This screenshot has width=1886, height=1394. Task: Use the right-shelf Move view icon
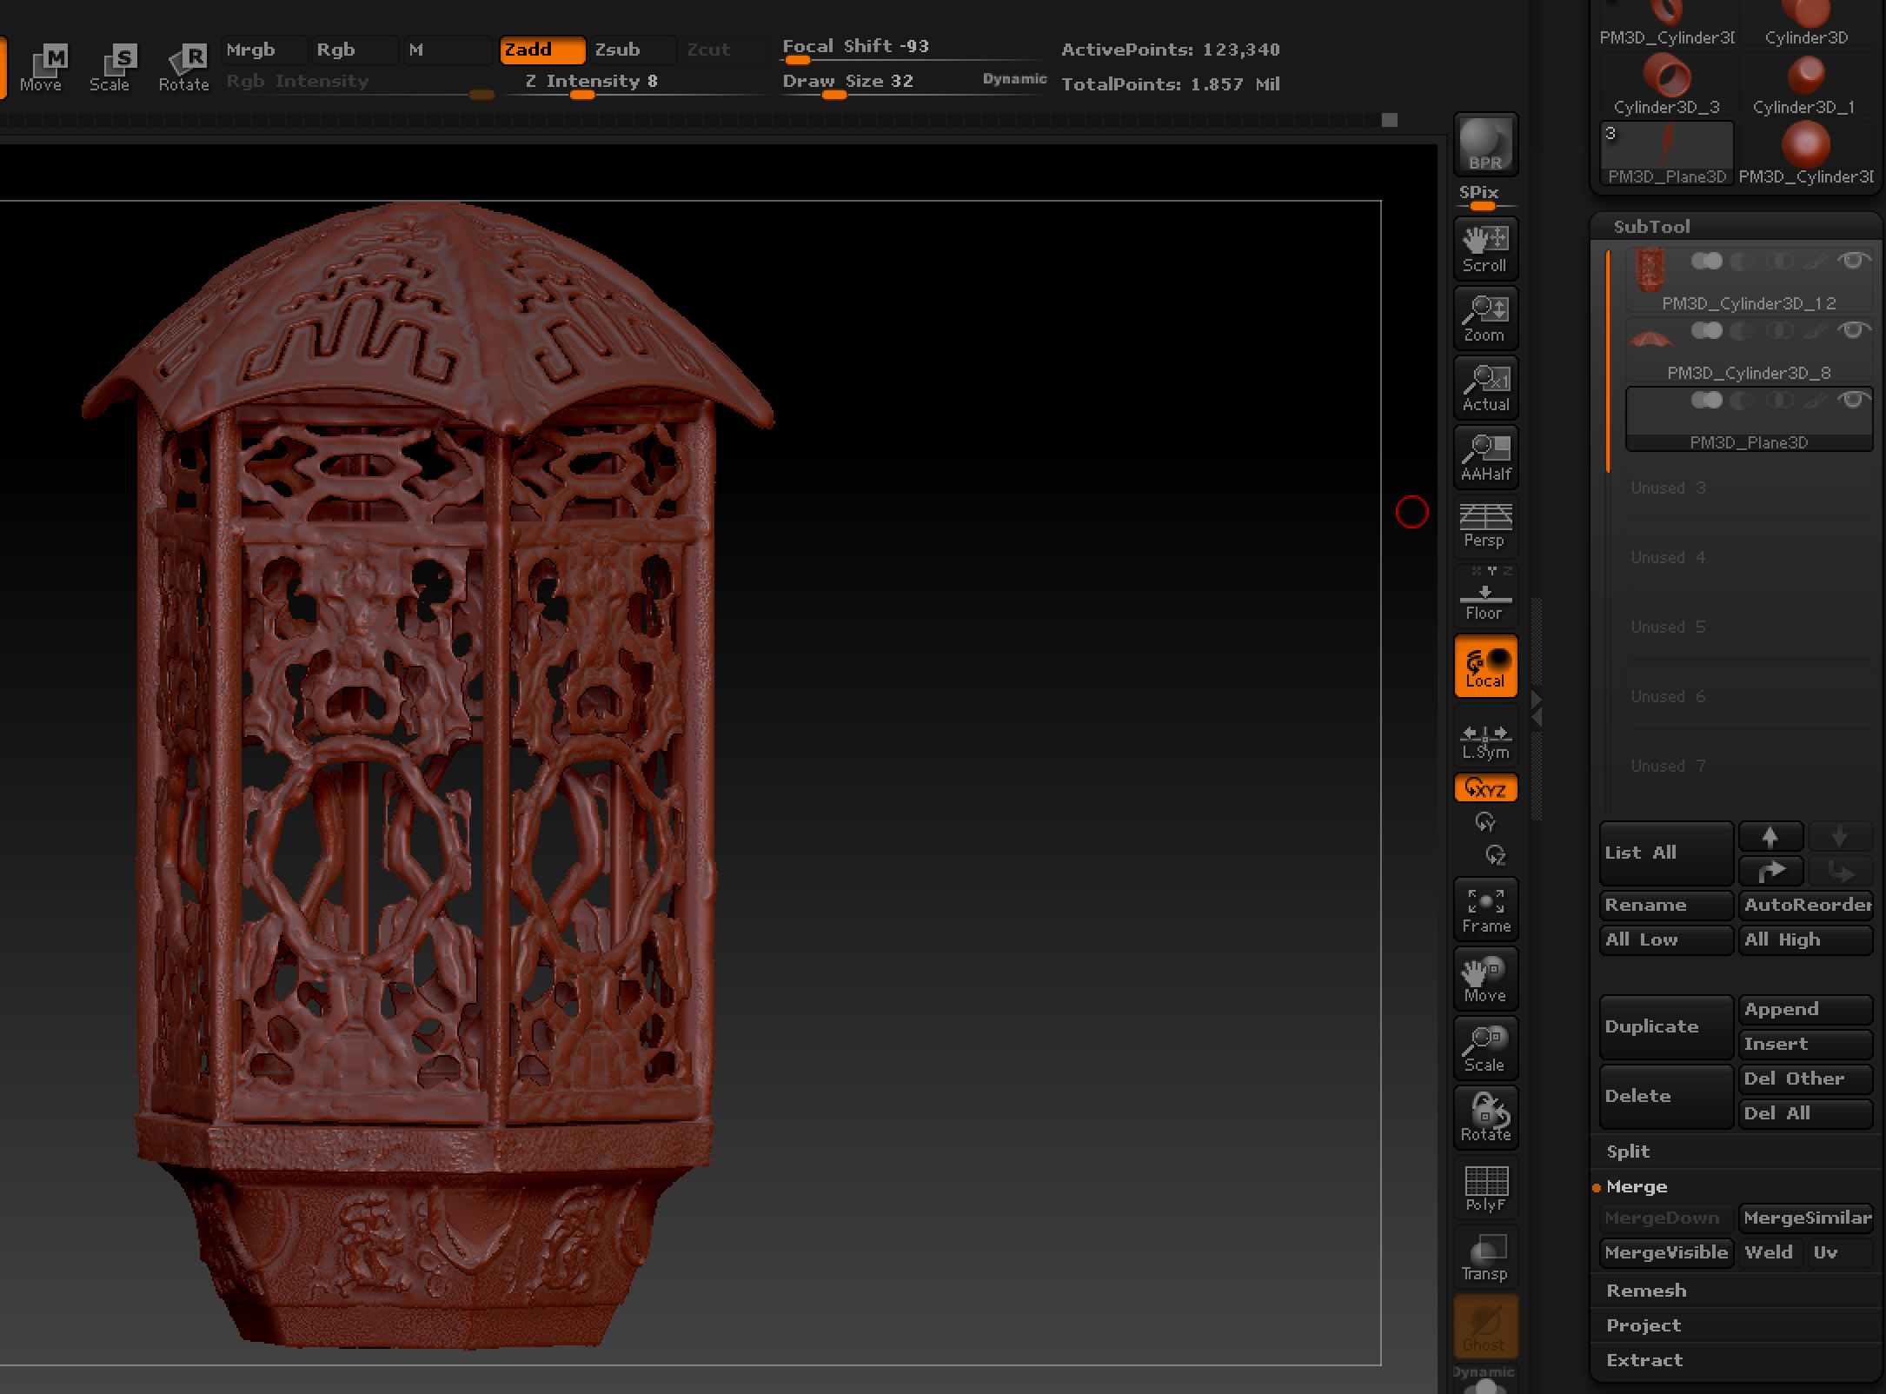(1485, 979)
